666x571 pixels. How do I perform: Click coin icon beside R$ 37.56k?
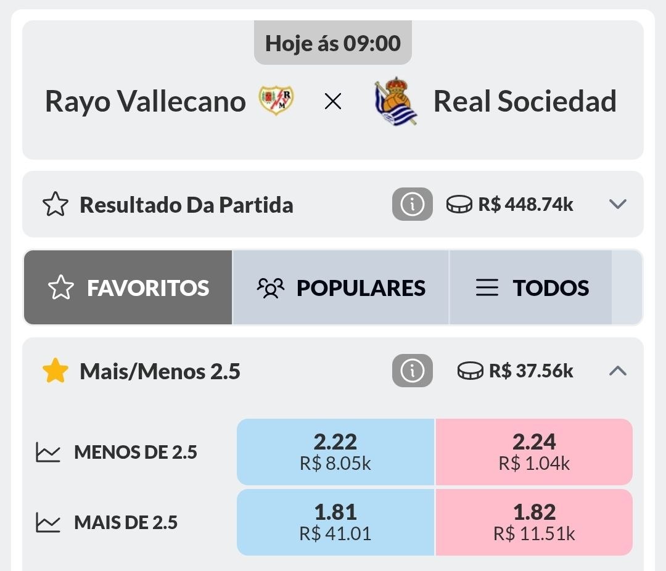click(x=470, y=371)
